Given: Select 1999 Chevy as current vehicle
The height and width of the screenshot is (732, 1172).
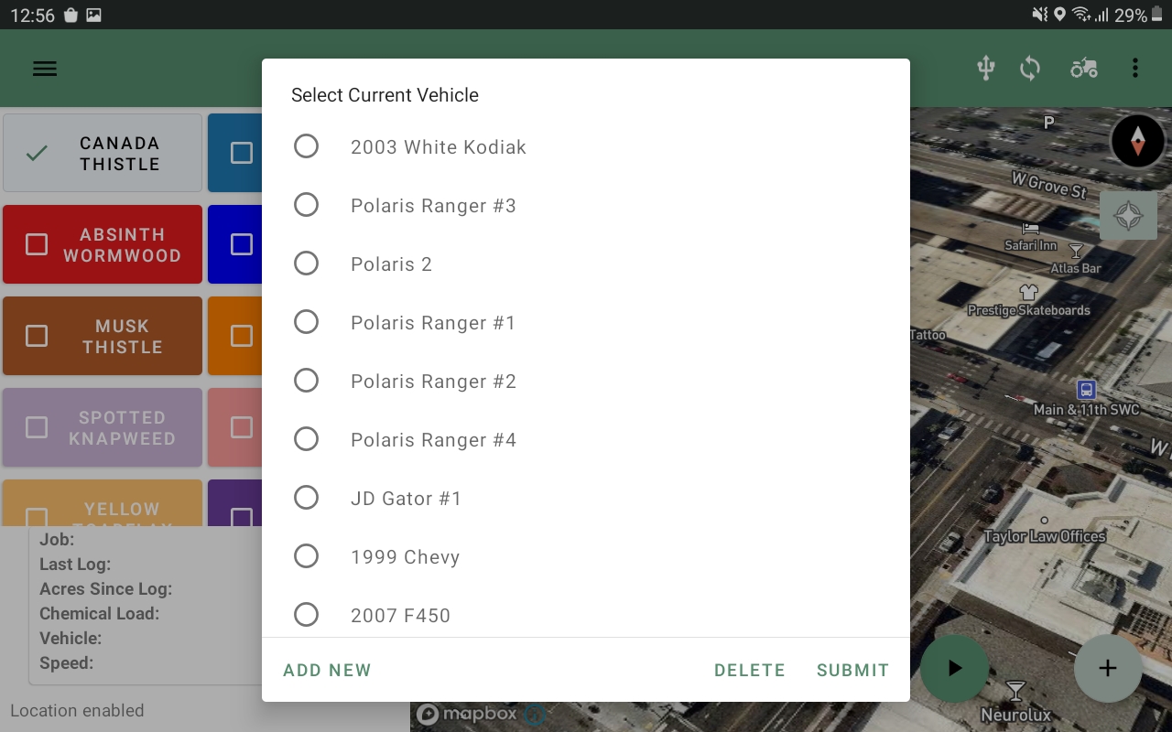Looking at the screenshot, I should click(x=306, y=556).
